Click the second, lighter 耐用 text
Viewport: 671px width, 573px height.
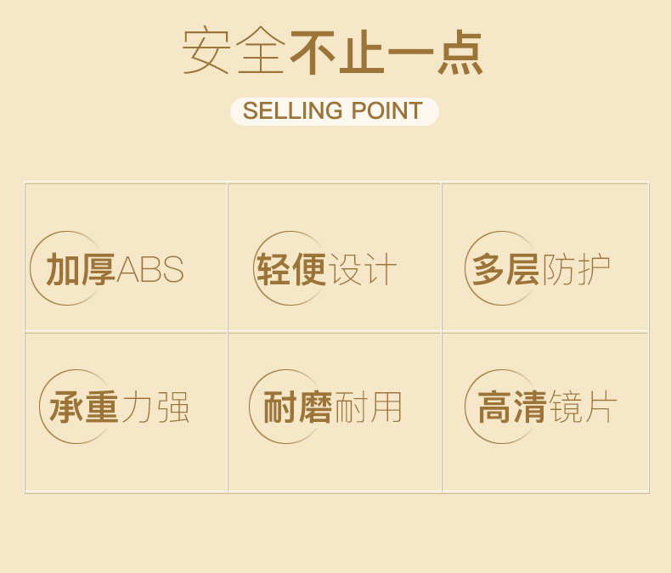point(368,407)
